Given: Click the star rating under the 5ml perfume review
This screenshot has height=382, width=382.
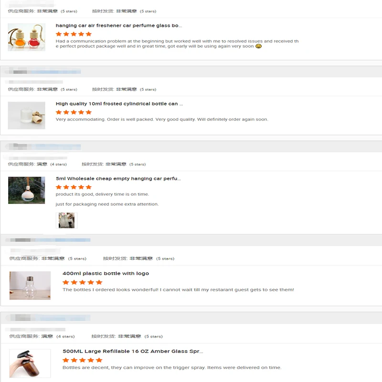Looking at the screenshot, I should coord(74,187).
